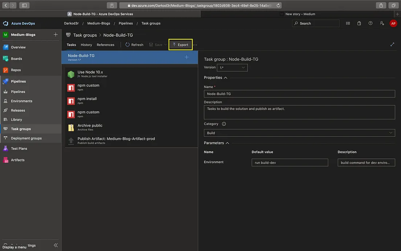Go back in the browser

[x=5, y=5]
